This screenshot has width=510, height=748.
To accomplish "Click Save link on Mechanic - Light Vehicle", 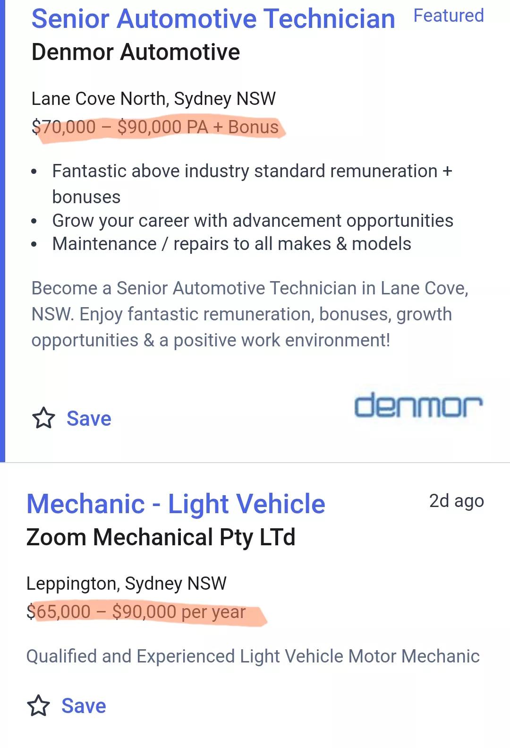I will [84, 706].
